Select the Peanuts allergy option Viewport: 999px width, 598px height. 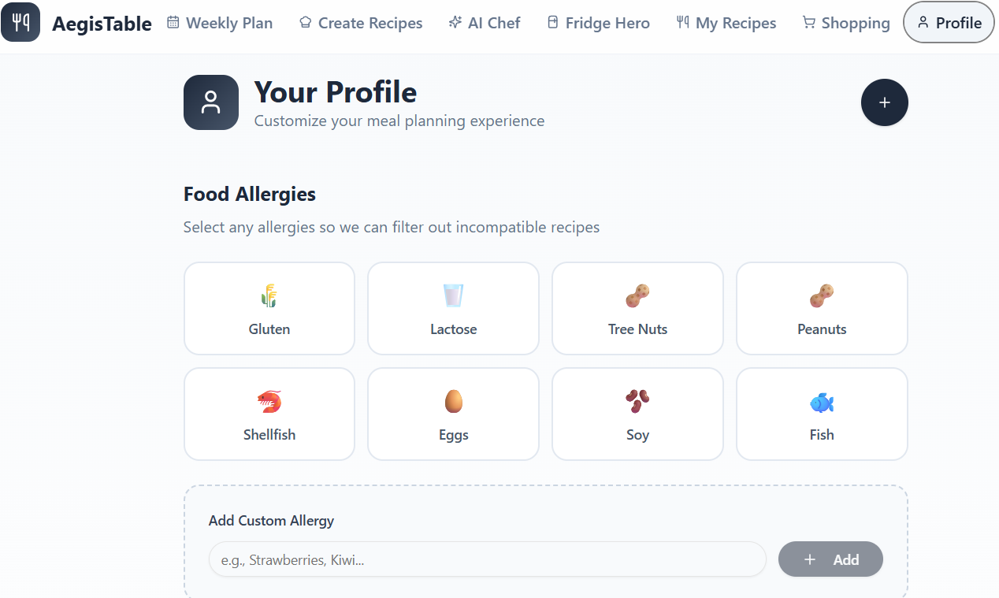[822, 309]
